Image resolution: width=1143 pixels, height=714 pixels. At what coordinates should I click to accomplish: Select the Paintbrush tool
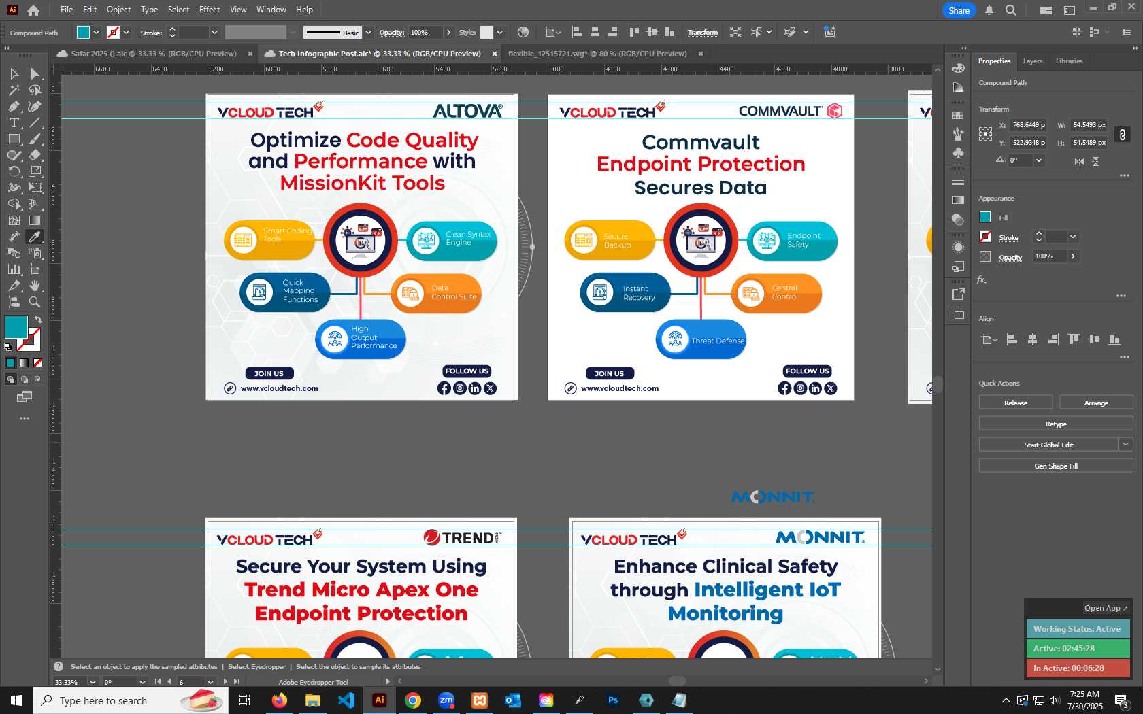pyautogui.click(x=35, y=139)
